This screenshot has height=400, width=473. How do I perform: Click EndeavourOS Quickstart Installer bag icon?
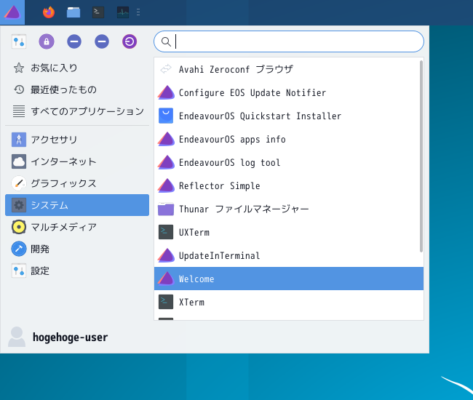[x=166, y=116]
